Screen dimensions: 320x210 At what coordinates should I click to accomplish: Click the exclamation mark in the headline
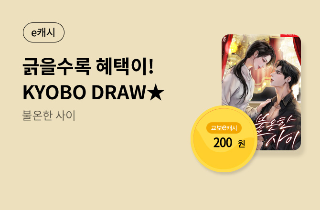point(151,66)
